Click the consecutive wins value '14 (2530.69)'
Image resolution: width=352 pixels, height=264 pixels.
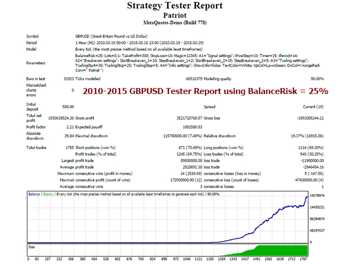191,174
